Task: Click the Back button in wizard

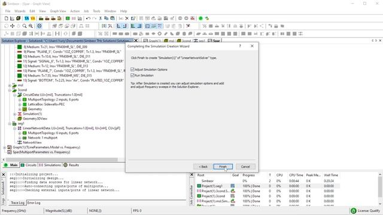Action: pos(203,167)
